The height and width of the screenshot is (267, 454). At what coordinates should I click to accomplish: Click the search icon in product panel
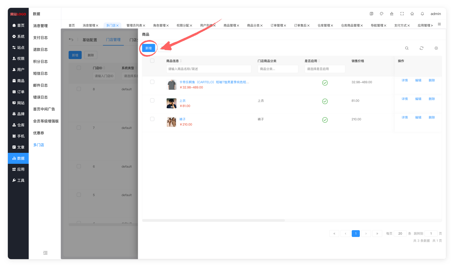pyautogui.click(x=407, y=48)
